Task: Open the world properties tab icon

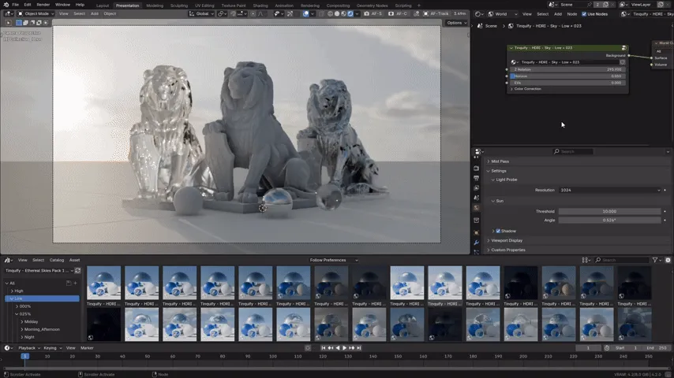Action: 476,208
